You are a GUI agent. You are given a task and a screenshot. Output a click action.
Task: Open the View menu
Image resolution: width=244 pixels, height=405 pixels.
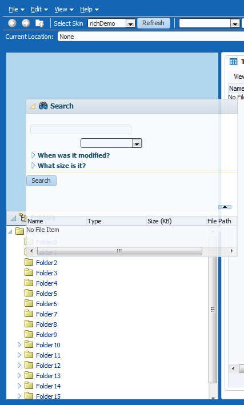(64, 9)
